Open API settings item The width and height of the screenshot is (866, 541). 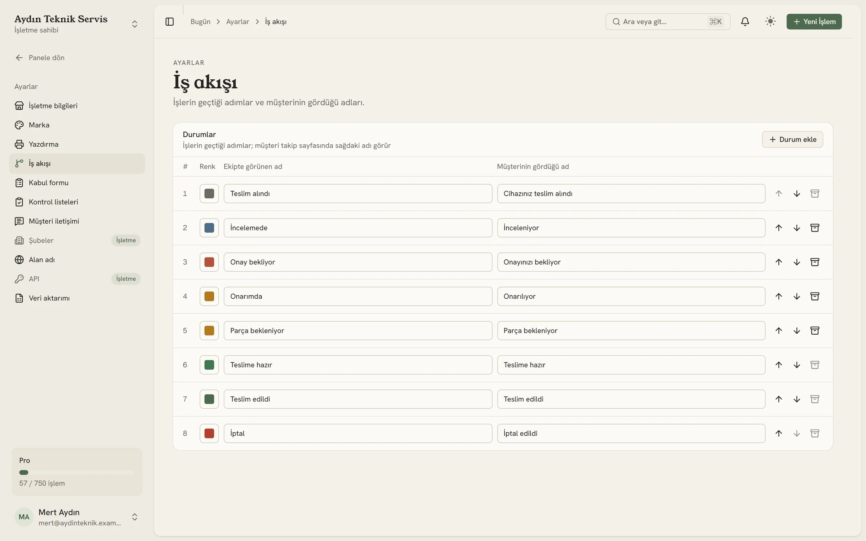click(x=77, y=279)
